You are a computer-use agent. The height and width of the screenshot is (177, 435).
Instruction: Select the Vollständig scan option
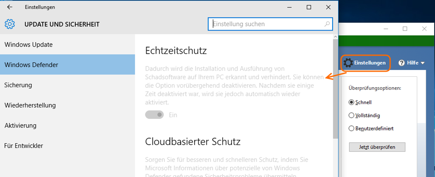351,115
